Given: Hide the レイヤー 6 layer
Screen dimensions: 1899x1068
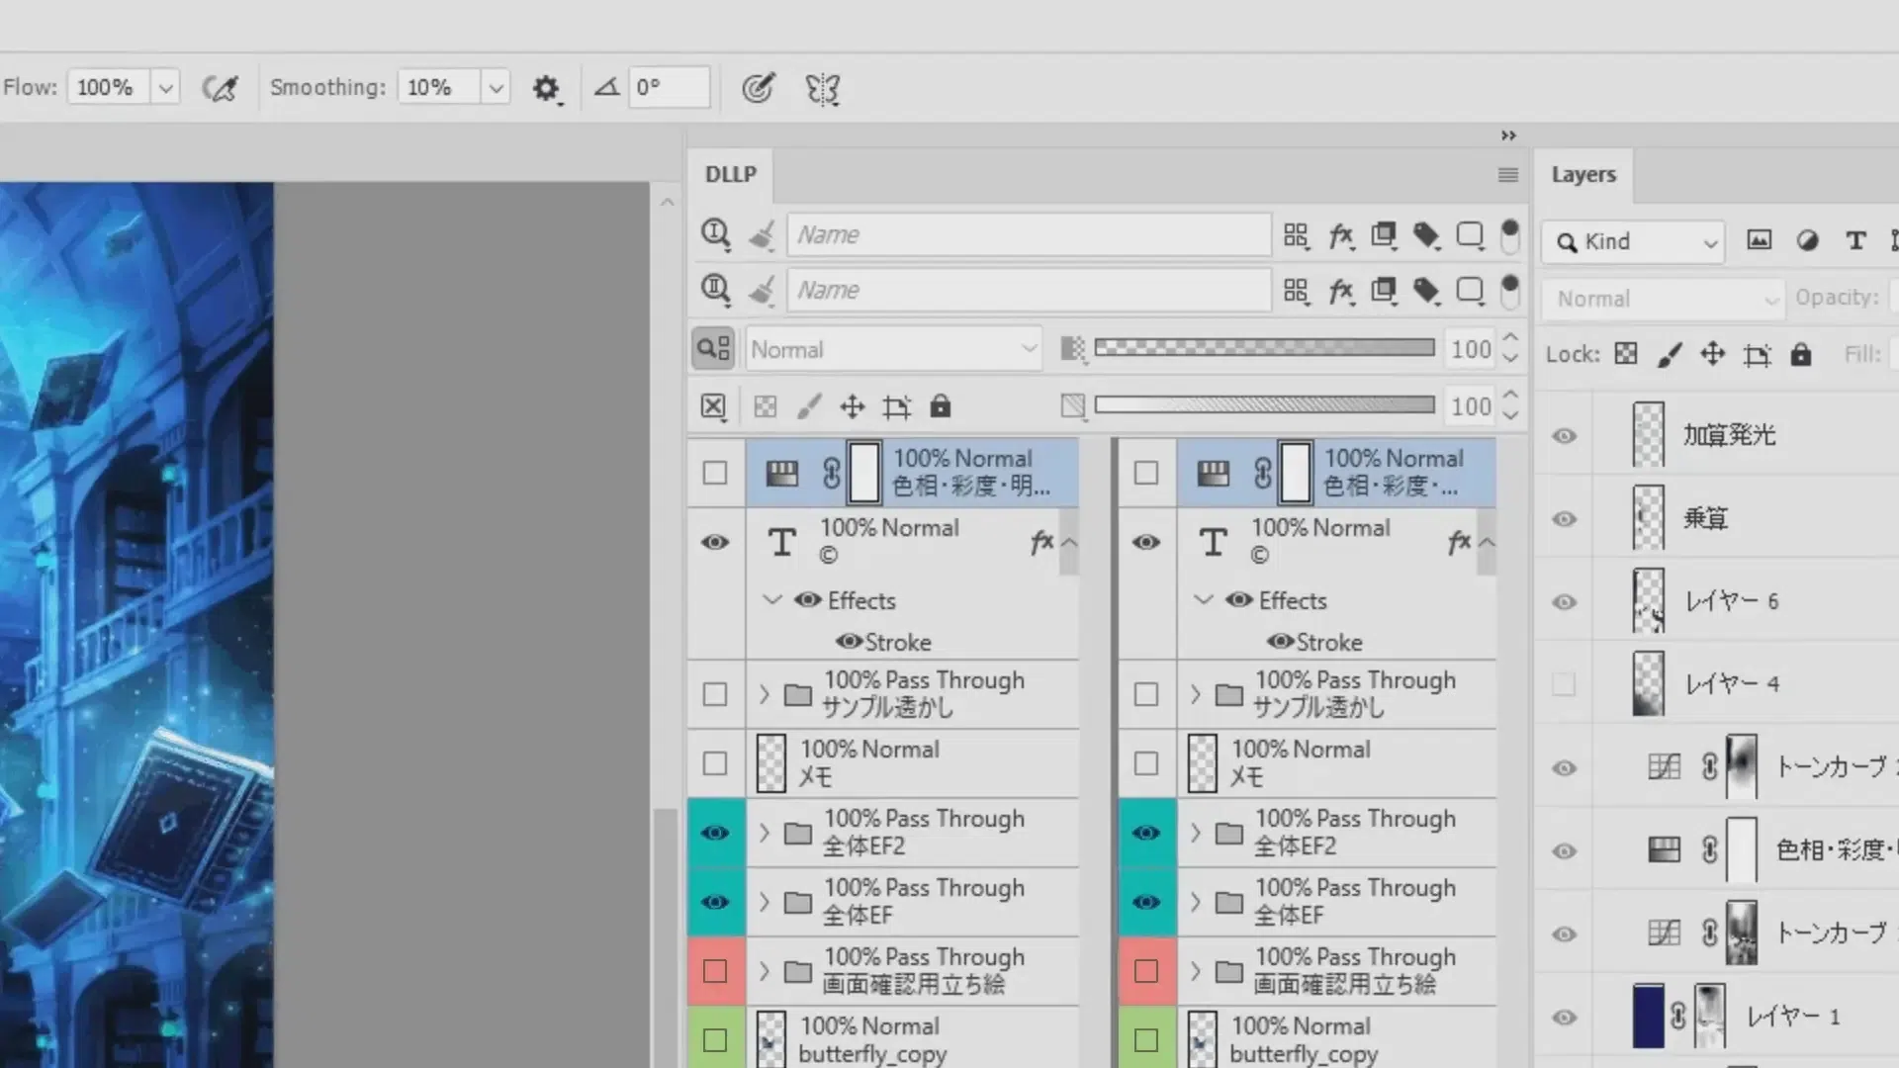Looking at the screenshot, I should click(x=1564, y=602).
